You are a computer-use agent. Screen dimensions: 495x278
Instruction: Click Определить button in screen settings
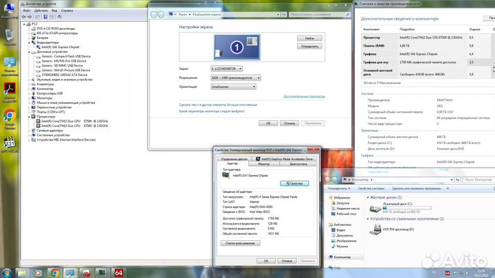click(x=309, y=47)
